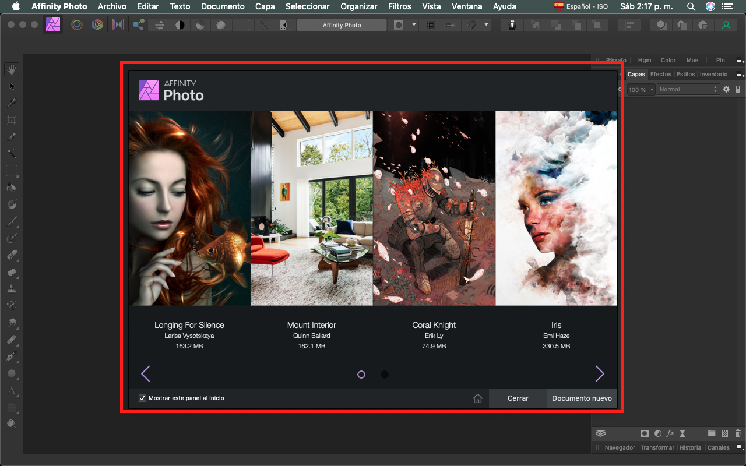This screenshot has height=466, width=746.
Task: Click the first carousel page indicator dot
Action: click(x=361, y=375)
